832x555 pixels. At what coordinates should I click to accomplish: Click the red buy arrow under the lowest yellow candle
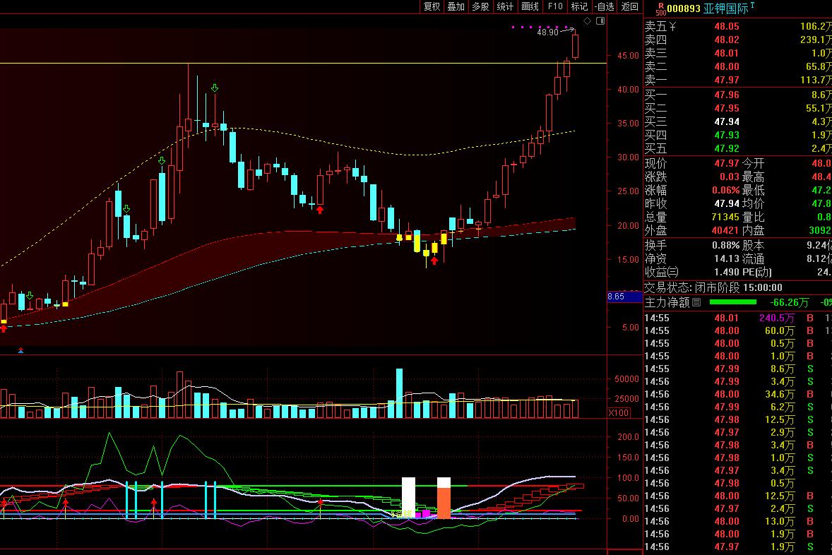434,261
